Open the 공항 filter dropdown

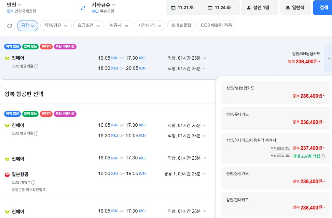(x=28, y=26)
